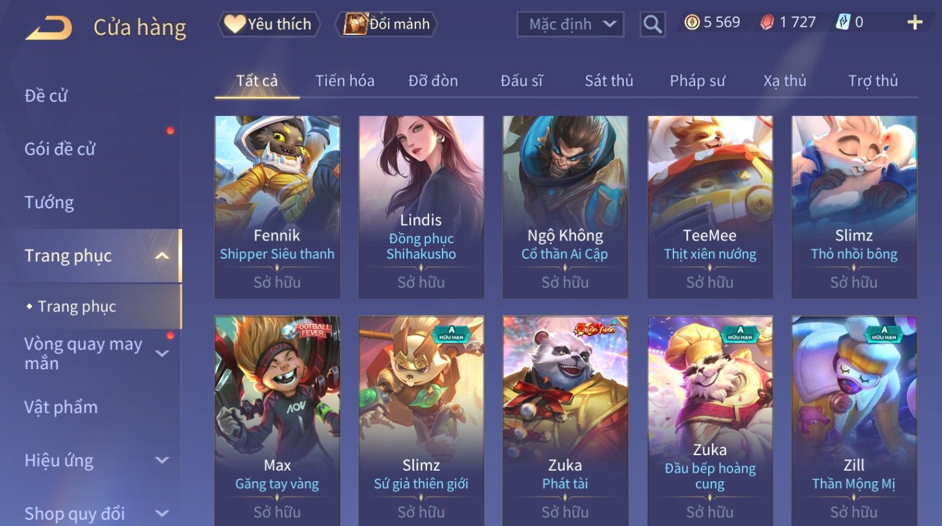
Task: Click the plus icon to add currency
Action: click(x=915, y=23)
